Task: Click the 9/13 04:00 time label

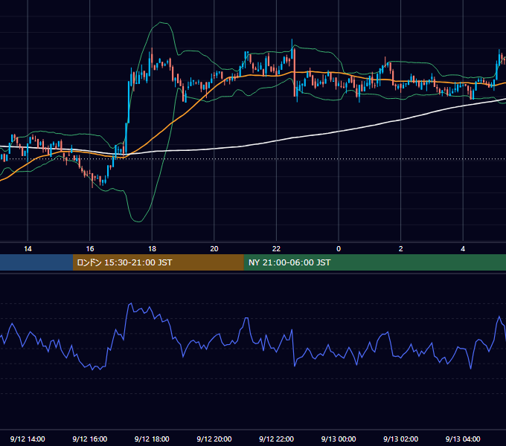Action: (463, 439)
